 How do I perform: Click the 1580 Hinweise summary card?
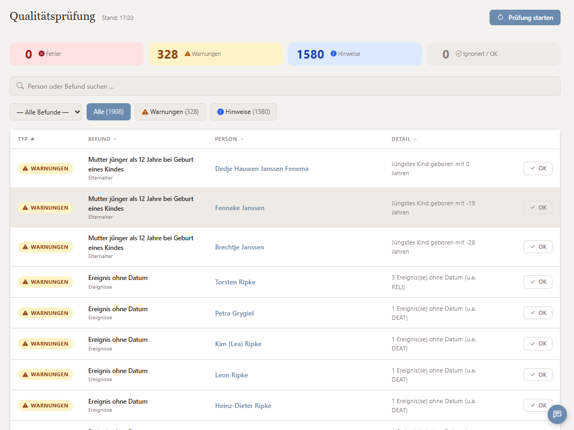355,54
